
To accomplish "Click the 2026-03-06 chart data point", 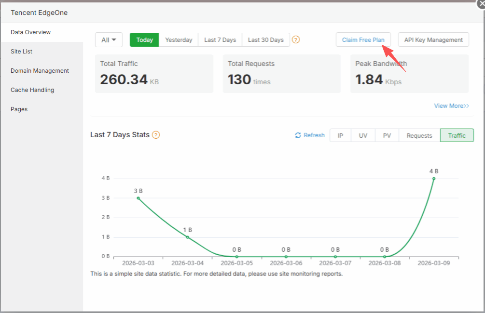I will tap(286, 257).
